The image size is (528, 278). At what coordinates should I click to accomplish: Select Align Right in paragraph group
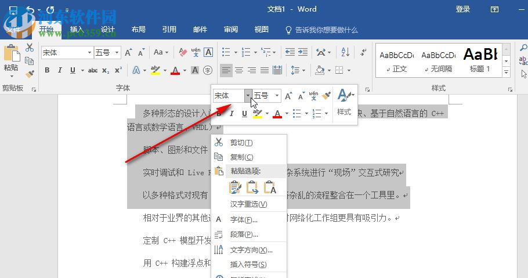[252, 70]
